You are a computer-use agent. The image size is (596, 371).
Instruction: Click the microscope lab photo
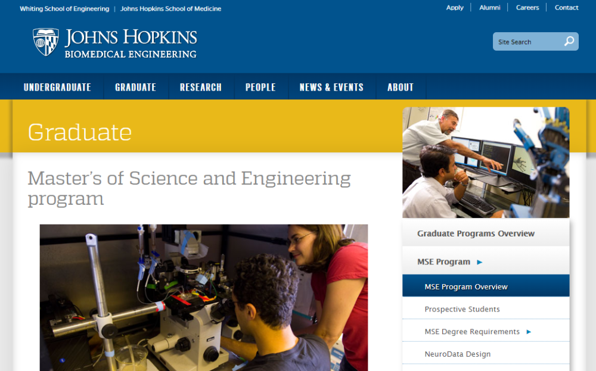coord(204,298)
